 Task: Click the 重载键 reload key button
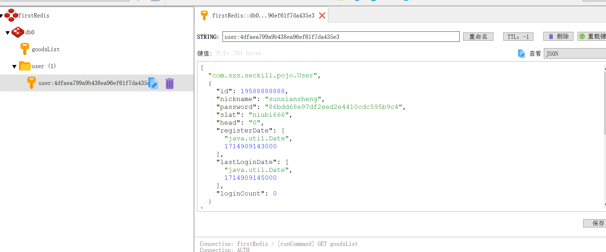tap(592, 37)
